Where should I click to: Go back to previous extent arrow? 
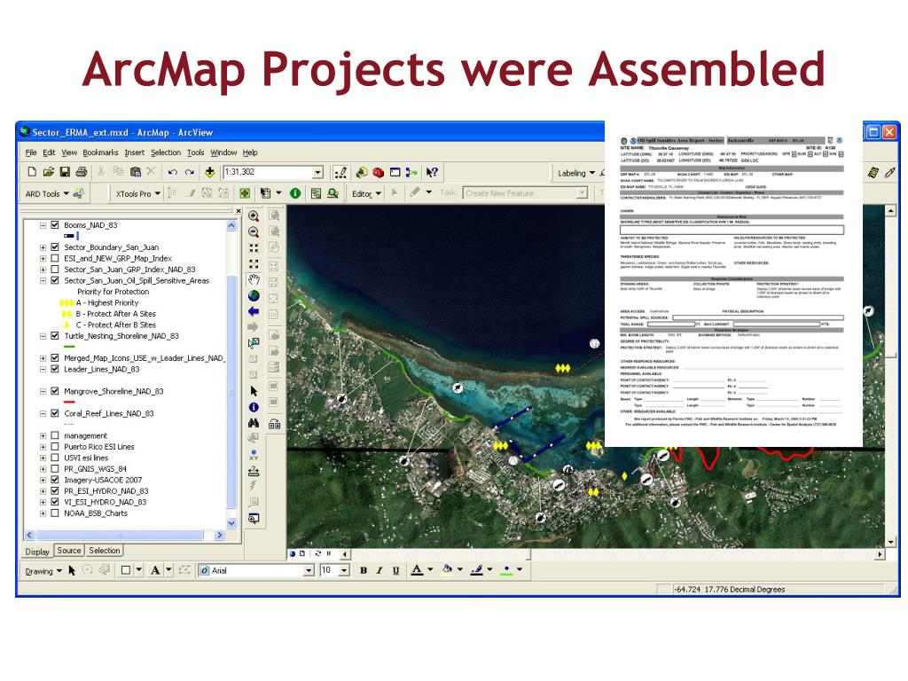254,311
